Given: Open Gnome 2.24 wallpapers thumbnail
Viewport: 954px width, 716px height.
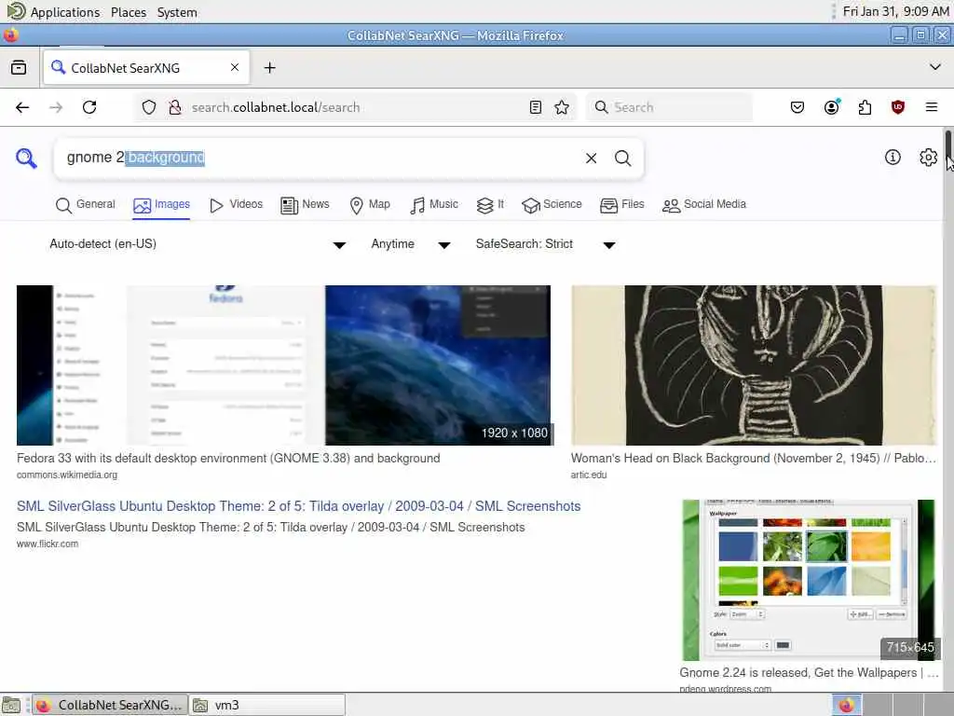Looking at the screenshot, I should click(x=808, y=580).
